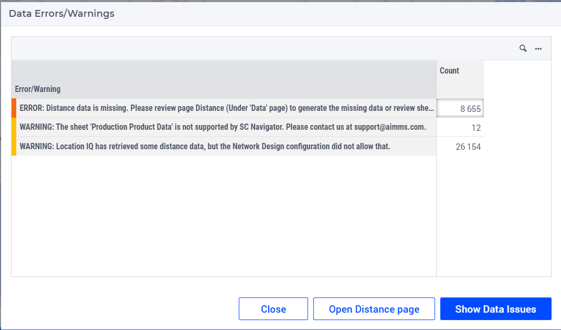Image resolution: width=561 pixels, height=330 pixels.
Task: Click the Count column header
Action: pos(460,79)
